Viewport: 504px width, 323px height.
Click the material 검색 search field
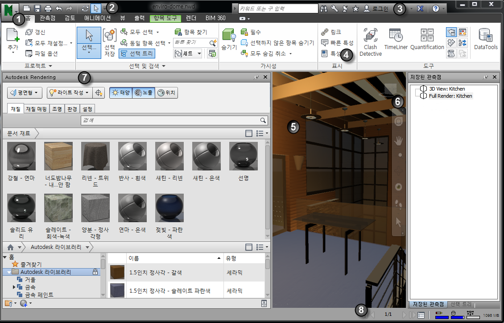pos(174,120)
